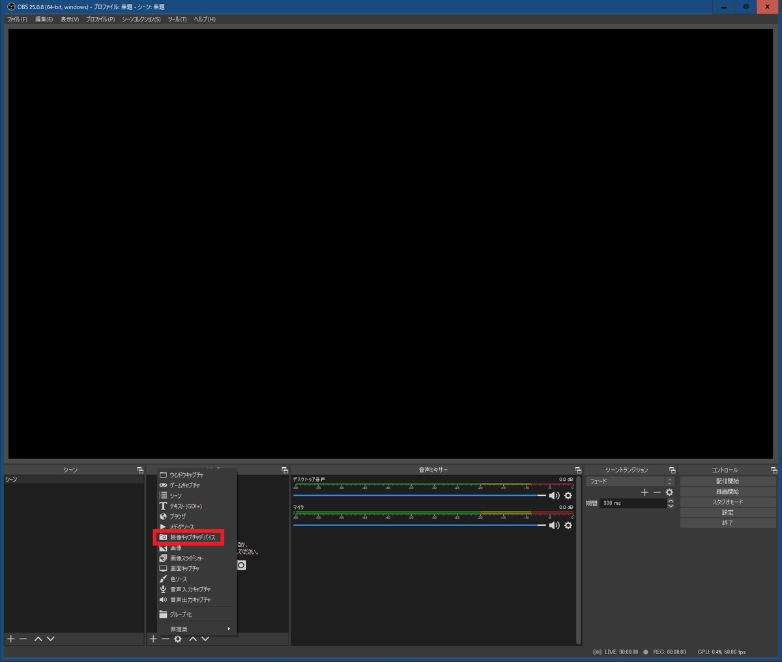Choose テキスト (GDI+) from the source menu
Viewport: 782px width, 662px height.
click(196, 506)
